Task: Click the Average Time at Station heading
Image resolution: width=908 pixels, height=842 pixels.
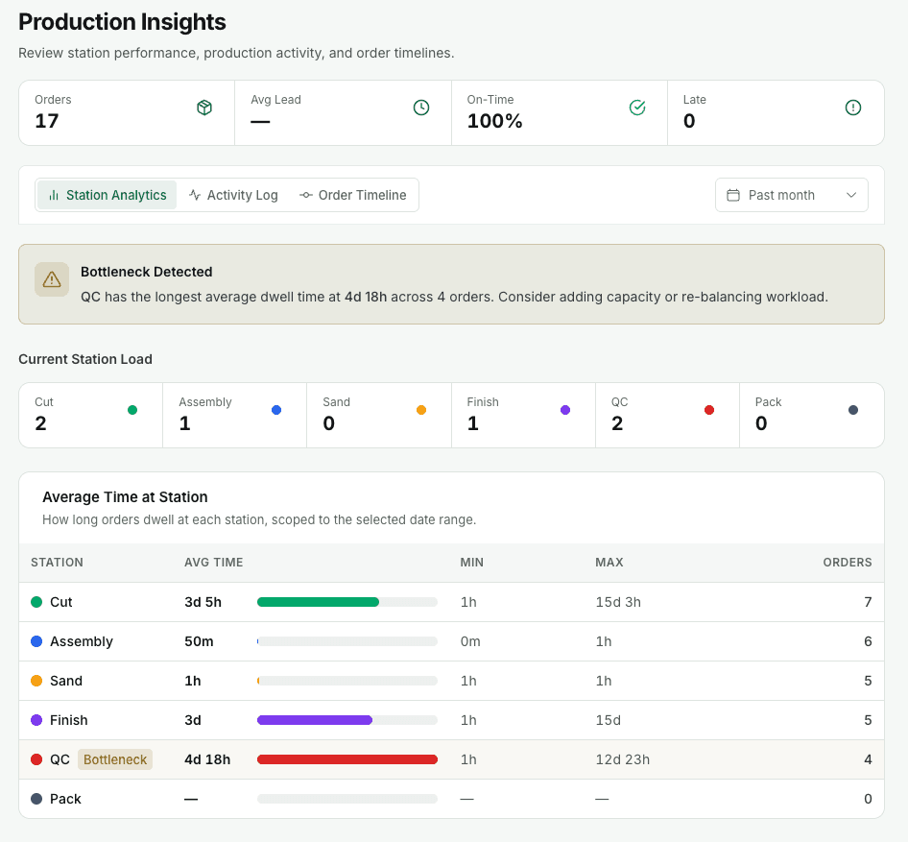Action: click(125, 497)
